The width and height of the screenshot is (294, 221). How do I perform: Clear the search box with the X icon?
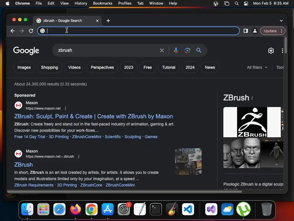162,50
